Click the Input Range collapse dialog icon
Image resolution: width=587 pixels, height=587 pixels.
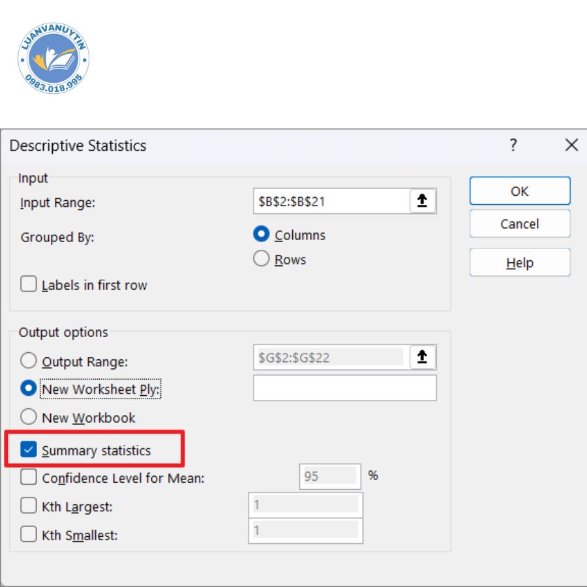[x=423, y=202]
